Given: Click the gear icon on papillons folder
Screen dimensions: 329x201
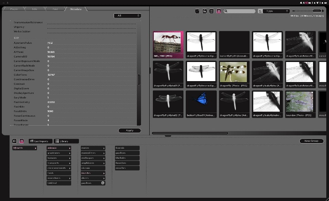Looking at the screenshot, I should (103, 183).
